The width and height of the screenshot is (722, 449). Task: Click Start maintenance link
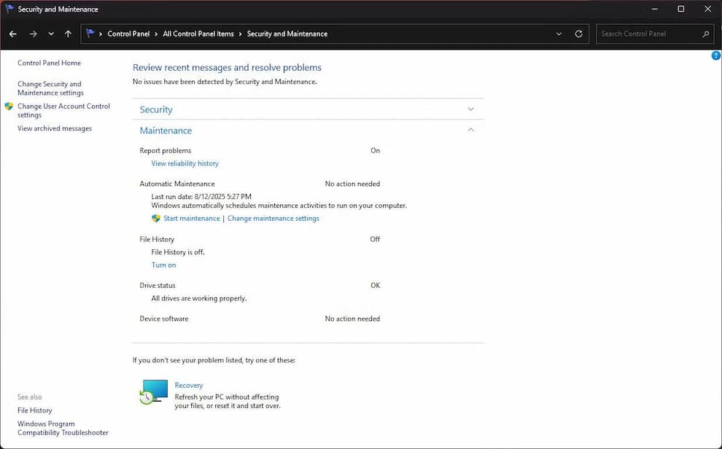coord(191,219)
